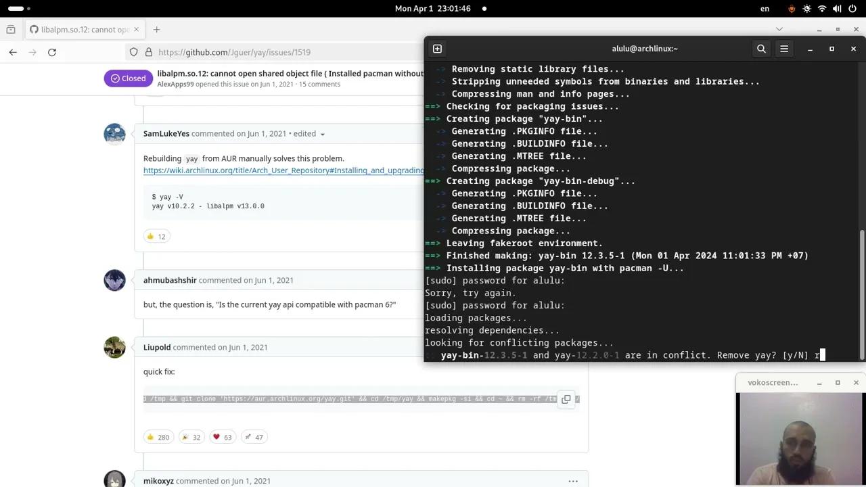Click SamLukeYes's avatar
The height and width of the screenshot is (487, 866).
click(114, 134)
